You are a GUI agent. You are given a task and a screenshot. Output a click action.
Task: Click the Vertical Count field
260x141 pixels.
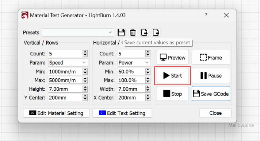(x=65, y=54)
